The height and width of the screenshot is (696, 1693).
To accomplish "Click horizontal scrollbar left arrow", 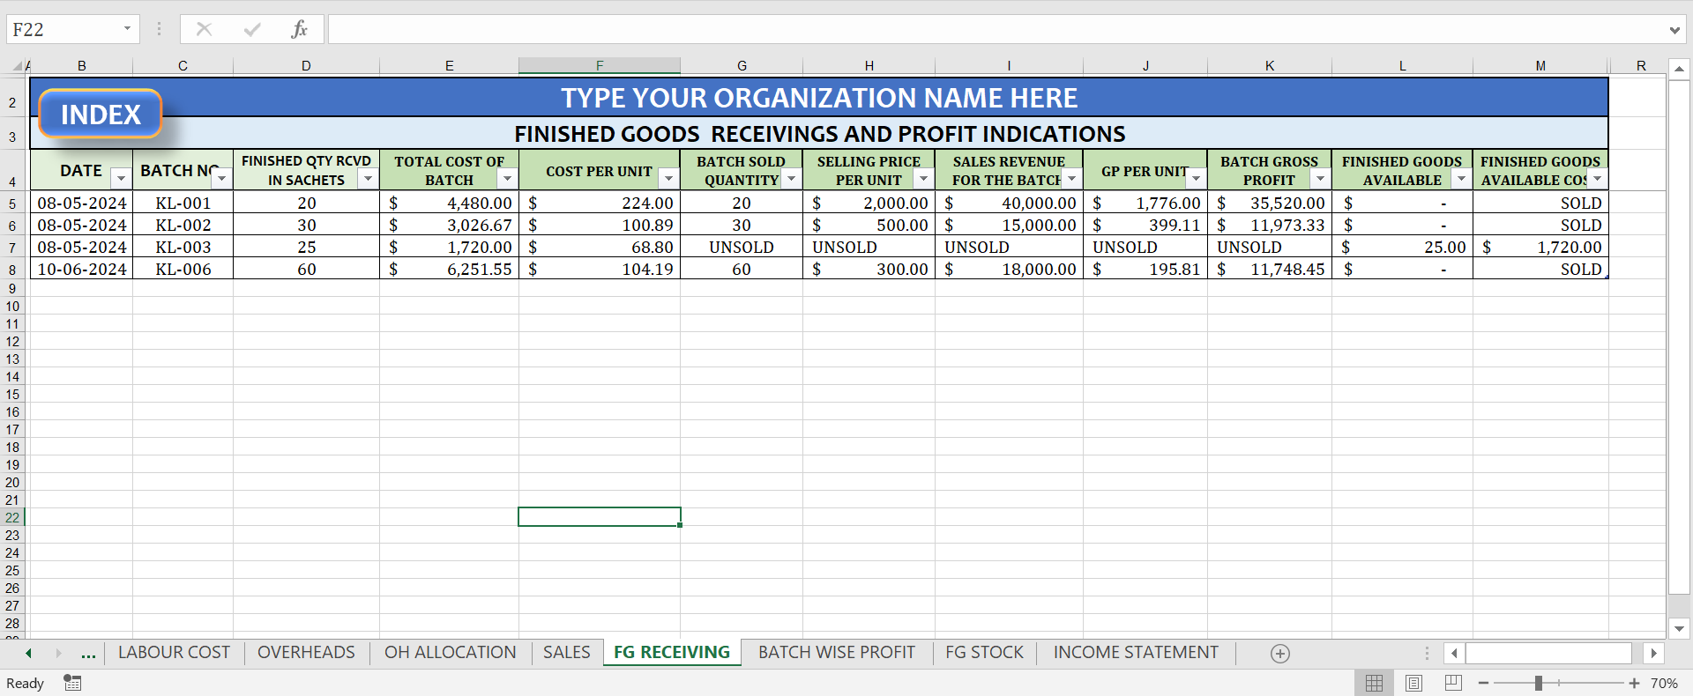I will point(1454,653).
